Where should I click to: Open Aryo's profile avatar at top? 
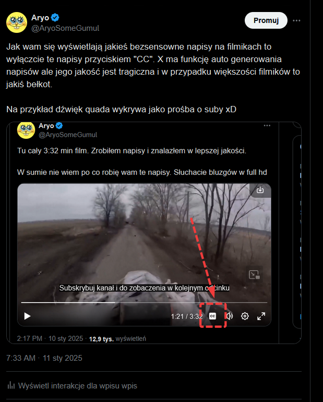[x=17, y=22]
